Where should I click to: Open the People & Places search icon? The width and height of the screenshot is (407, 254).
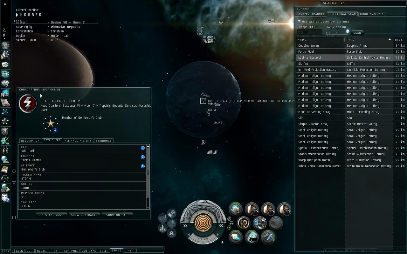click(5, 55)
